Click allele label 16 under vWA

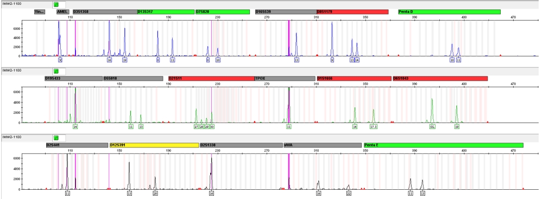click(x=319, y=194)
